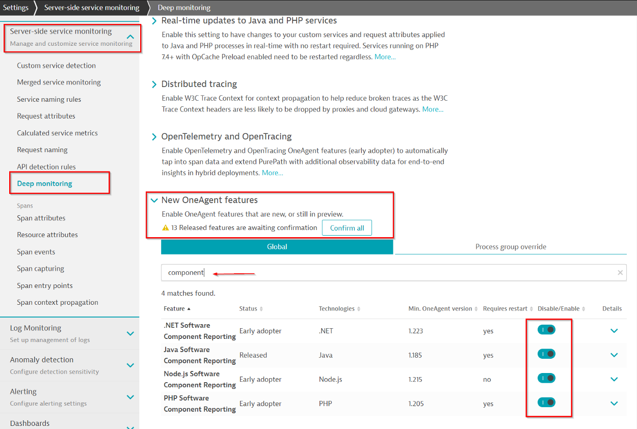
Task: Select Deep monitoring breadcrumb
Action: coord(184,8)
